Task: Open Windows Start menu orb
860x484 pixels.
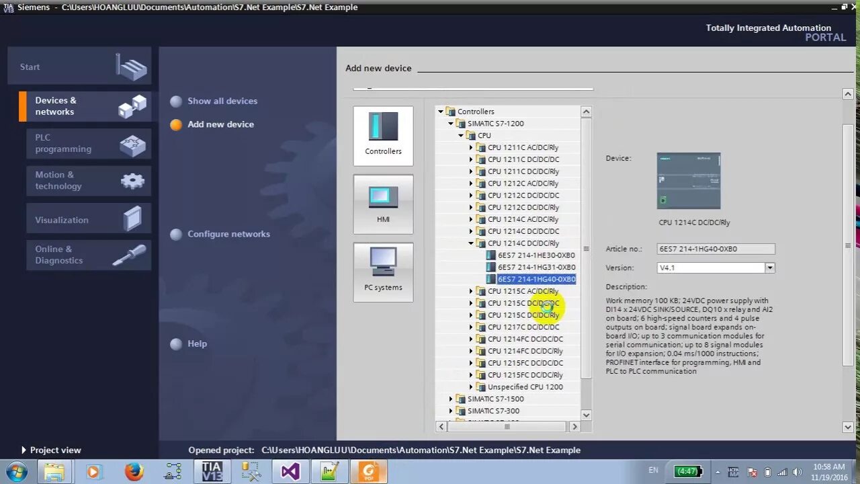Action: tap(16, 471)
